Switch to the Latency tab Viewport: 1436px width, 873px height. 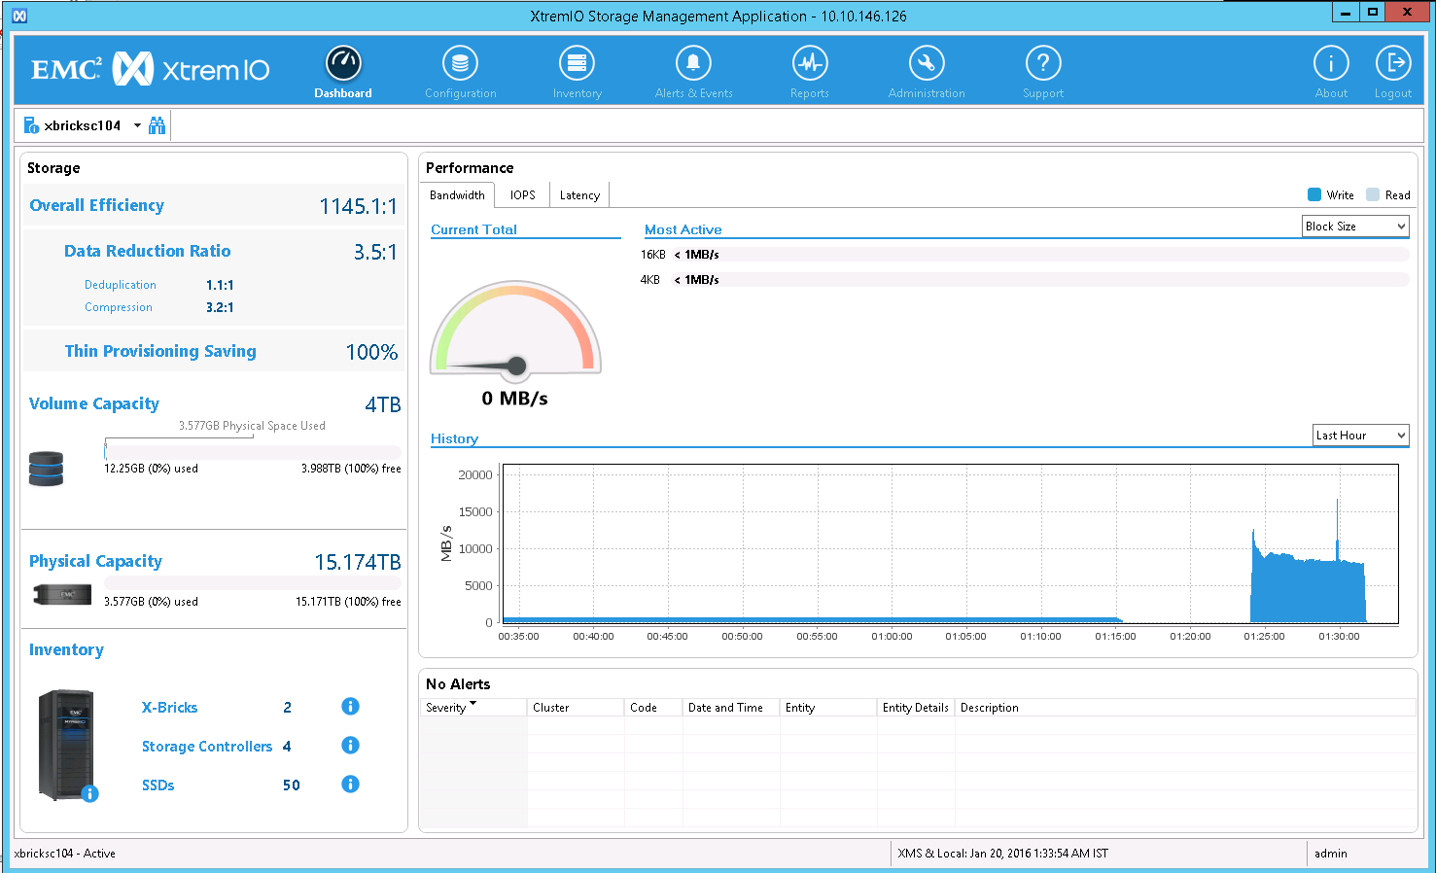(x=579, y=195)
